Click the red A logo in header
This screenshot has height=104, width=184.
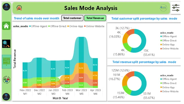[19, 8]
